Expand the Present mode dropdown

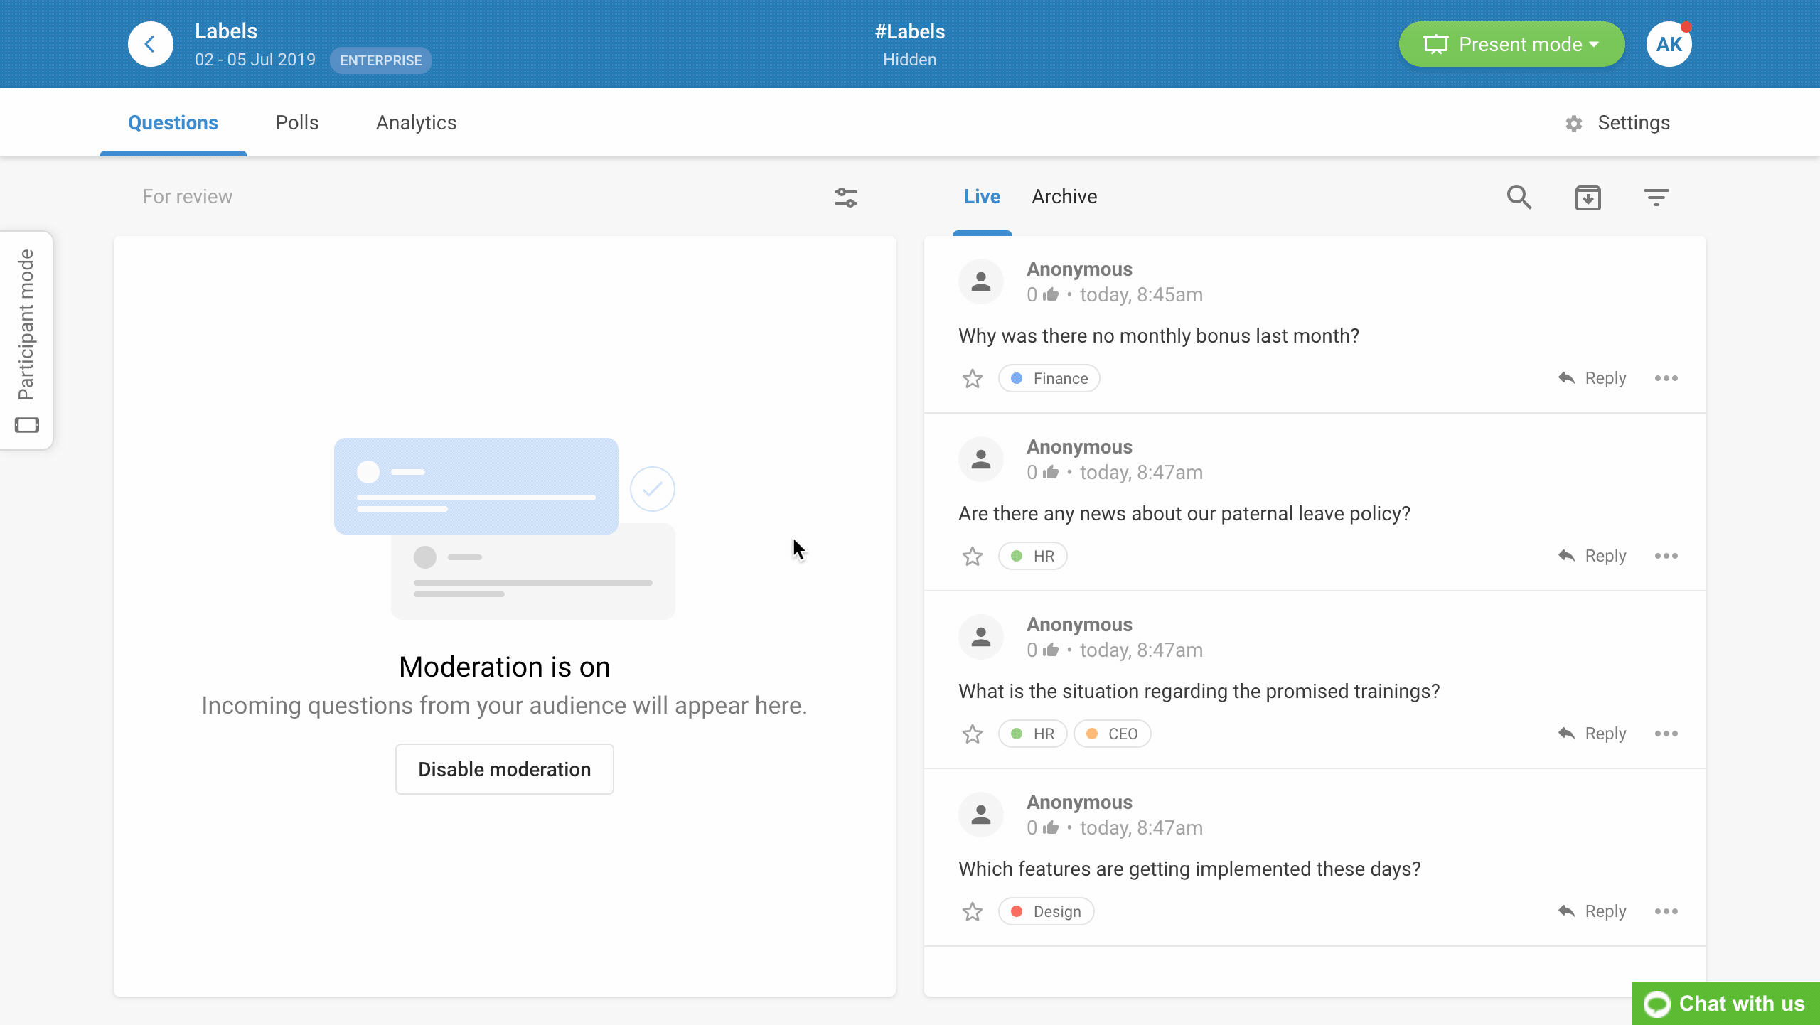pos(1511,44)
